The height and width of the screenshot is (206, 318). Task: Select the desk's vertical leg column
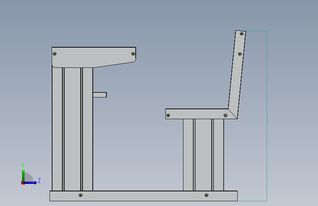click(x=72, y=129)
